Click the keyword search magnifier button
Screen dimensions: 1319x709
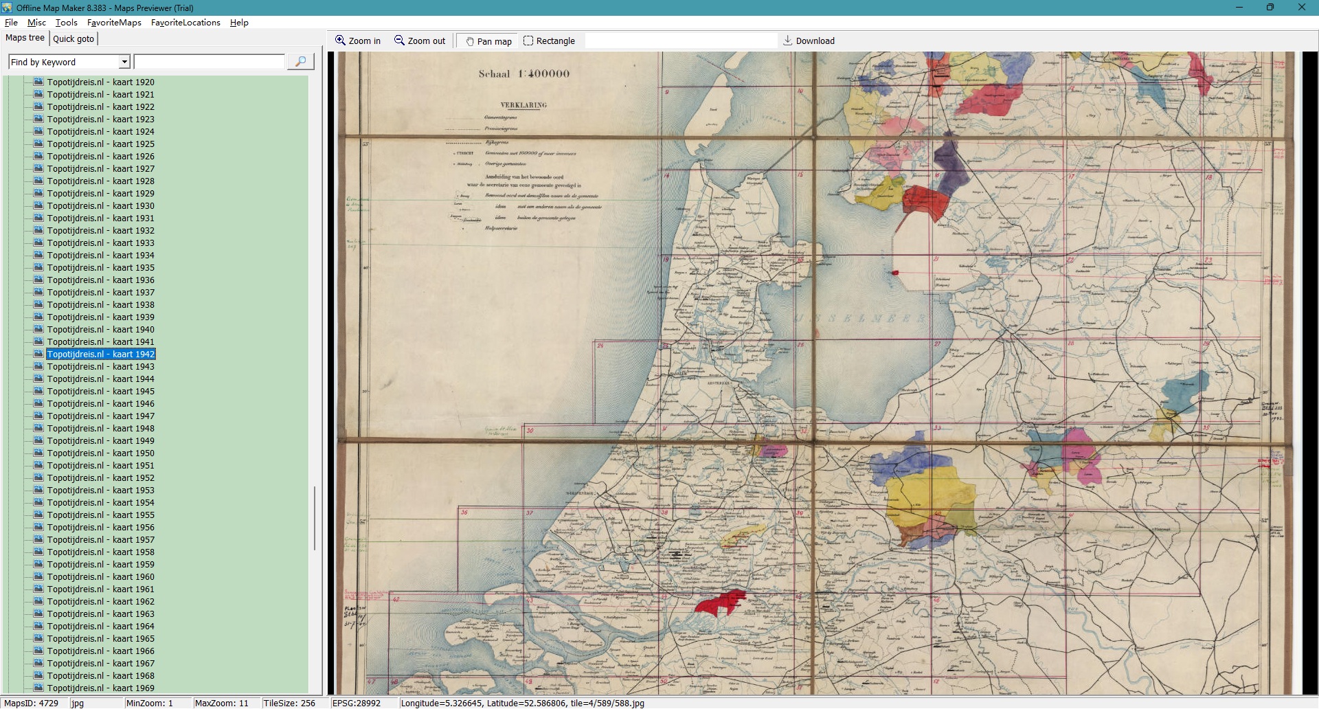pos(300,62)
